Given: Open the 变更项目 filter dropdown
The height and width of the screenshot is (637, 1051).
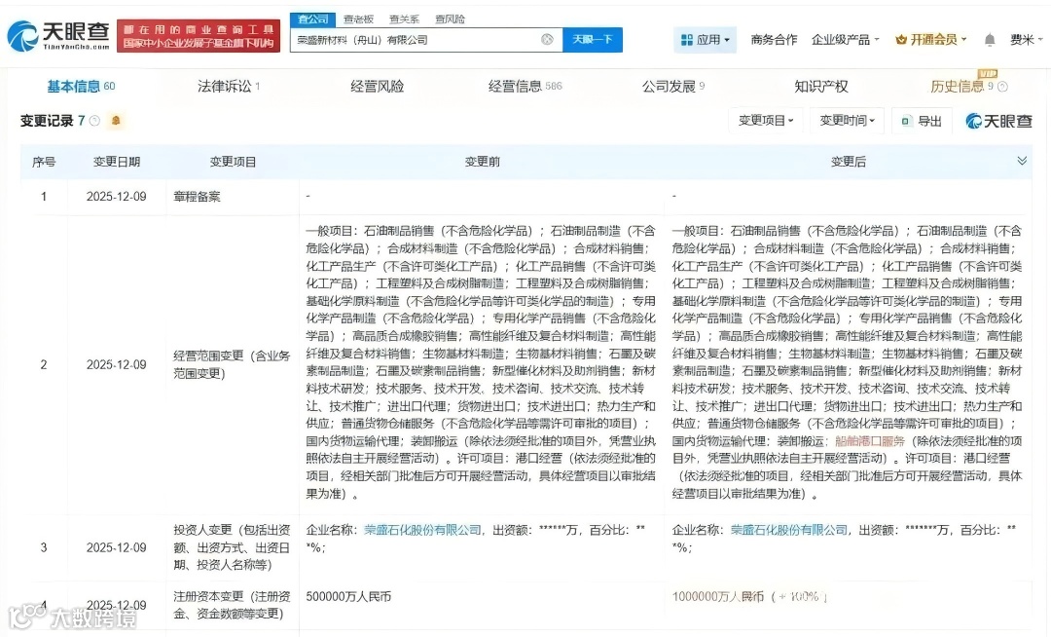Looking at the screenshot, I should point(766,121).
